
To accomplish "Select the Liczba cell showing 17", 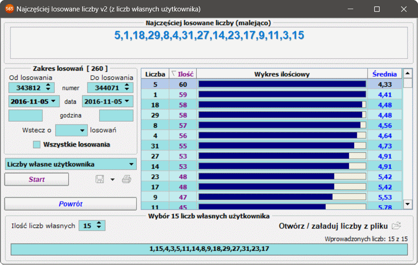I will tap(155, 187).
